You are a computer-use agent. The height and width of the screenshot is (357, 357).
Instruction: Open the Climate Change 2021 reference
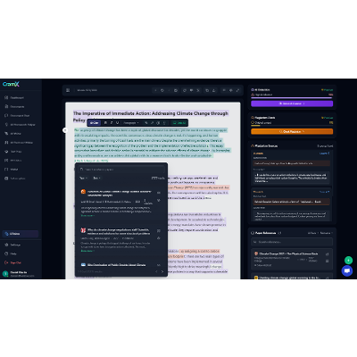pyautogui.click(x=288, y=253)
